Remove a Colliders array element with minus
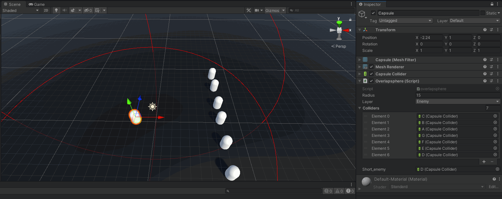This screenshot has height=199, width=502. click(492, 162)
